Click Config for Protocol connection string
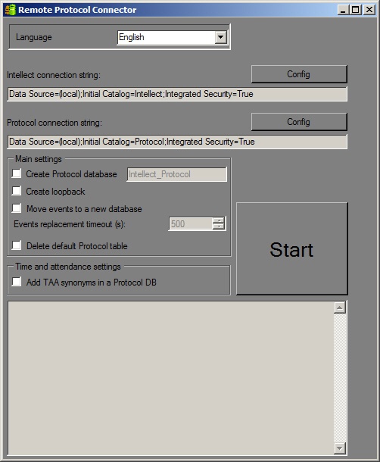Image resolution: width=380 pixels, height=462 pixels. [x=299, y=122]
